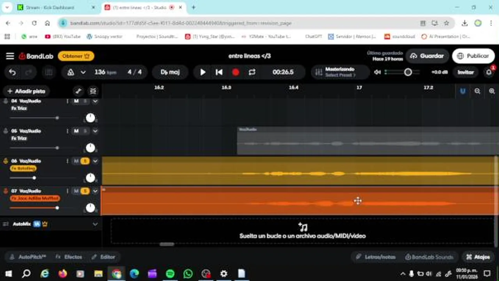Open track 07 three-dot menu
The image size is (499, 281).
point(67,191)
